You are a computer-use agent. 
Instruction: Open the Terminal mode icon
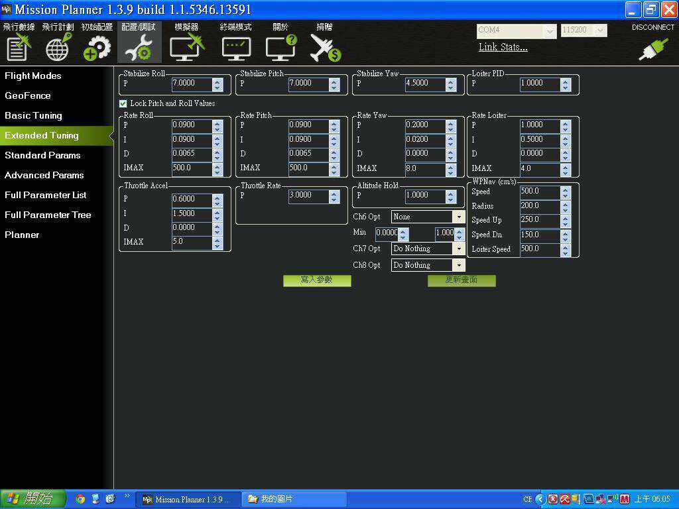click(236, 46)
